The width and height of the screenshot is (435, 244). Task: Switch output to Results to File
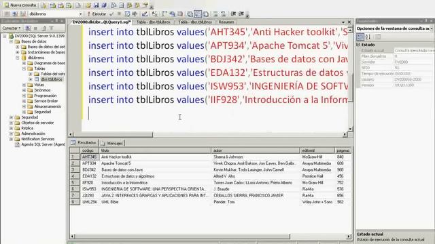(205, 14)
